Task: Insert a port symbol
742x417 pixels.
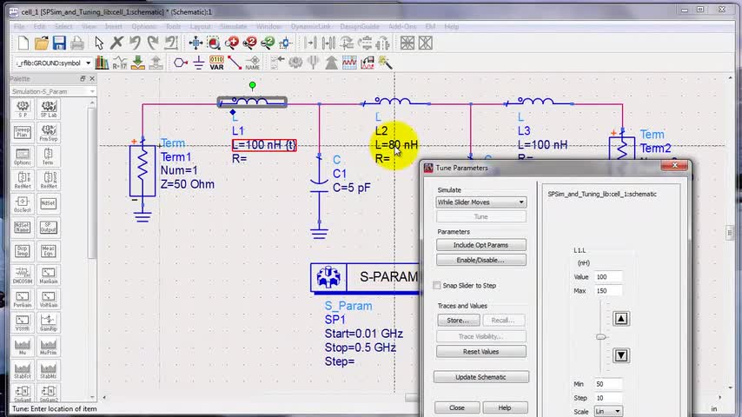Action: [181, 63]
